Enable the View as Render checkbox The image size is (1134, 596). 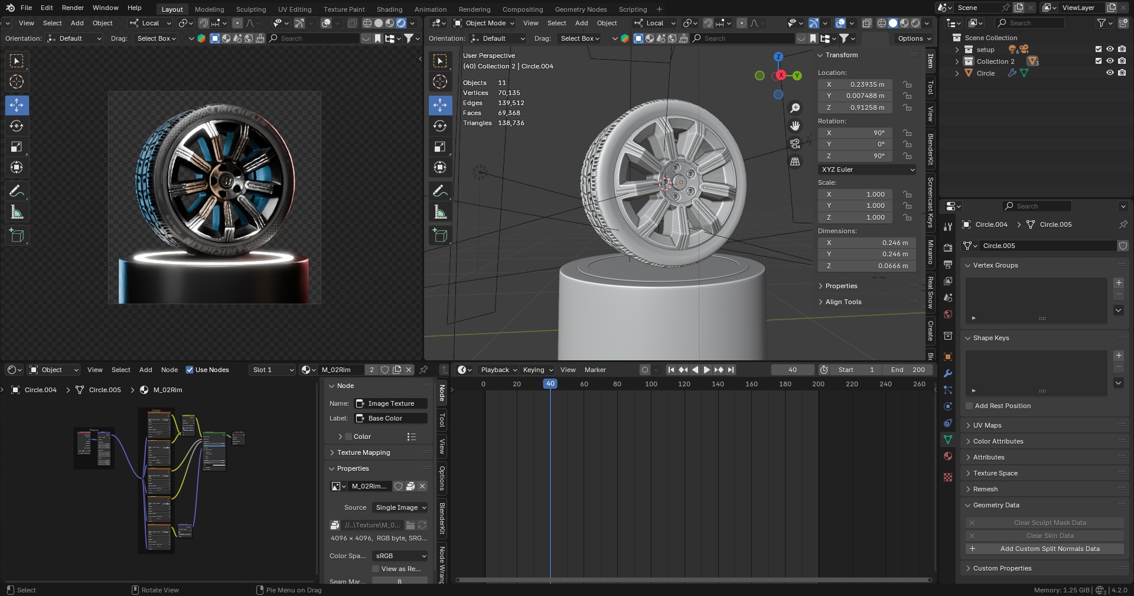point(376,569)
